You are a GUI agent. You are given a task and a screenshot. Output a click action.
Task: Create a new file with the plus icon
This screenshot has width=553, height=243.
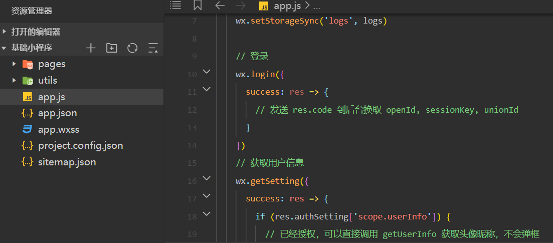(x=91, y=48)
